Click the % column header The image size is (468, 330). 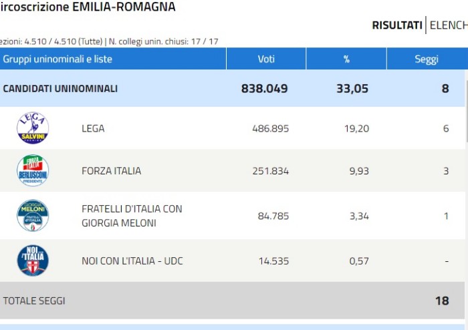[346, 59]
